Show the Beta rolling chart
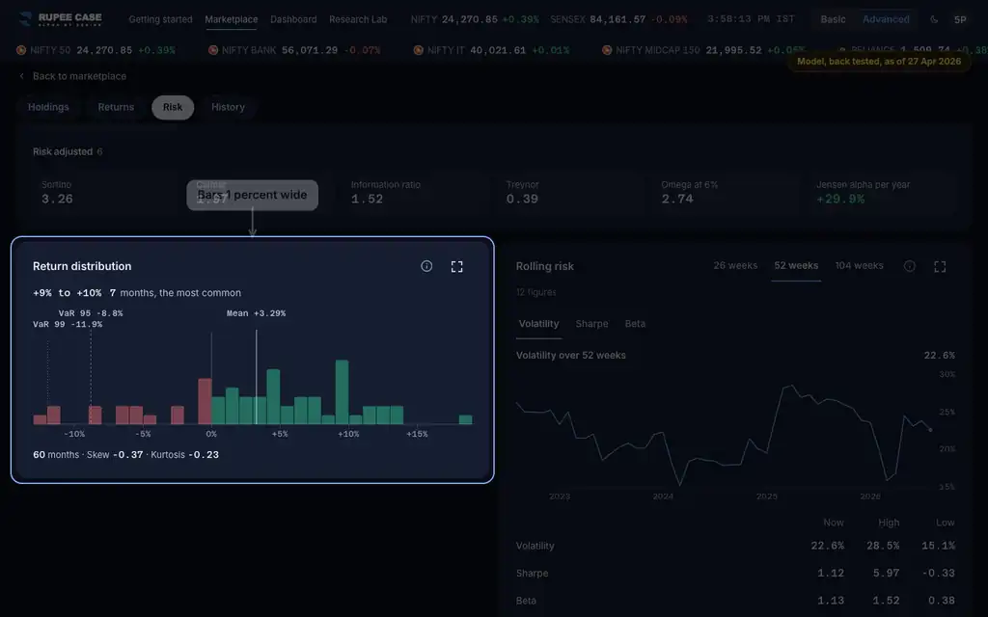This screenshot has width=988, height=617. tap(635, 324)
